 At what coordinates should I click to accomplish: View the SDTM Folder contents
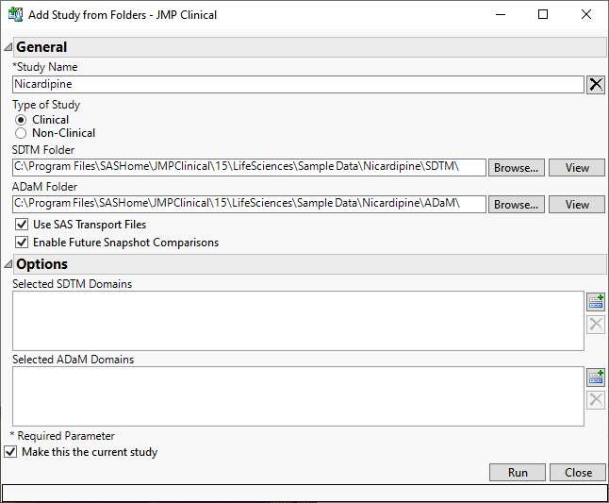click(577, 168)
